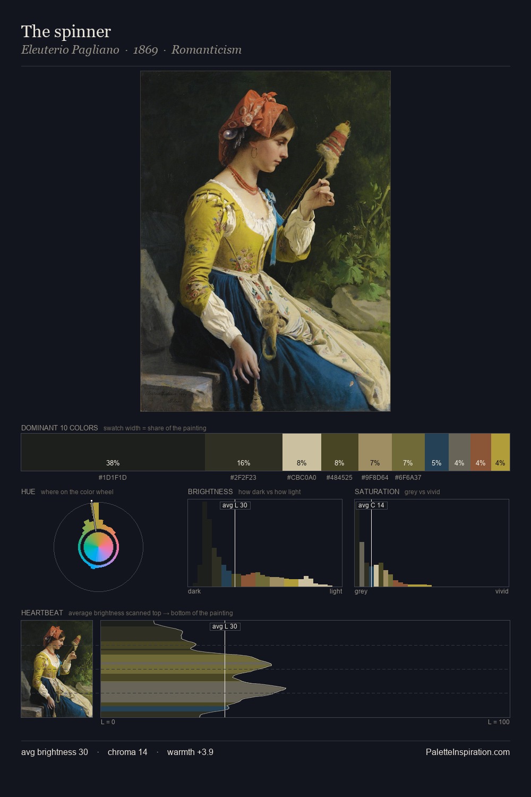This screenshot has height=797, width=531.
Task: Click "warmth +3.9" in the footer
Action: coord(190,752)
